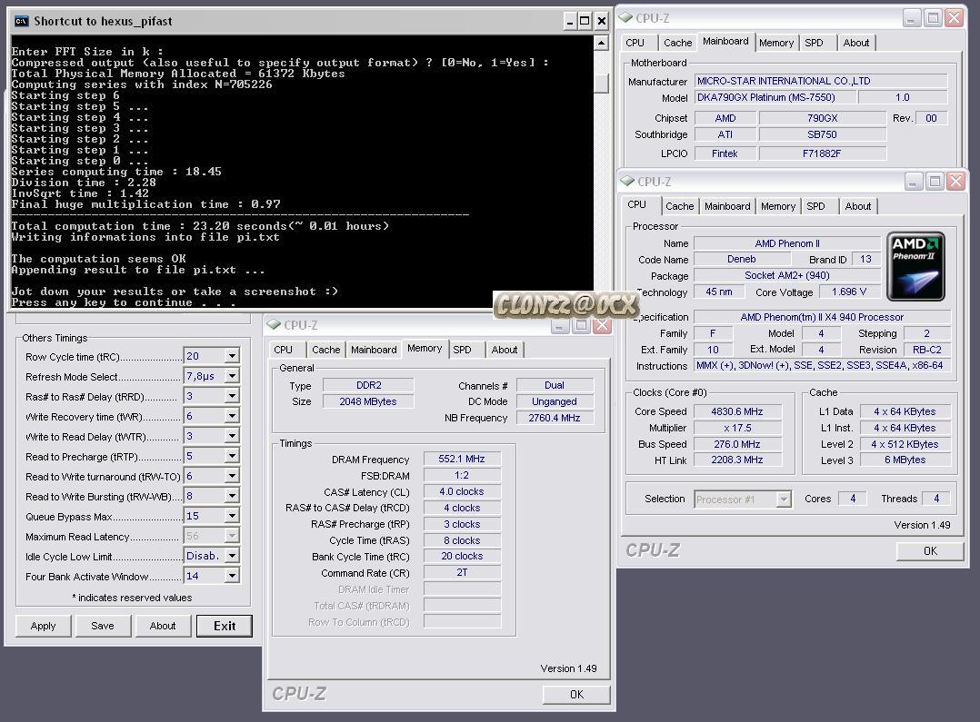
Task: Open Read to Precharge (tRTP) dropdown
Action: tap(232, 456)
